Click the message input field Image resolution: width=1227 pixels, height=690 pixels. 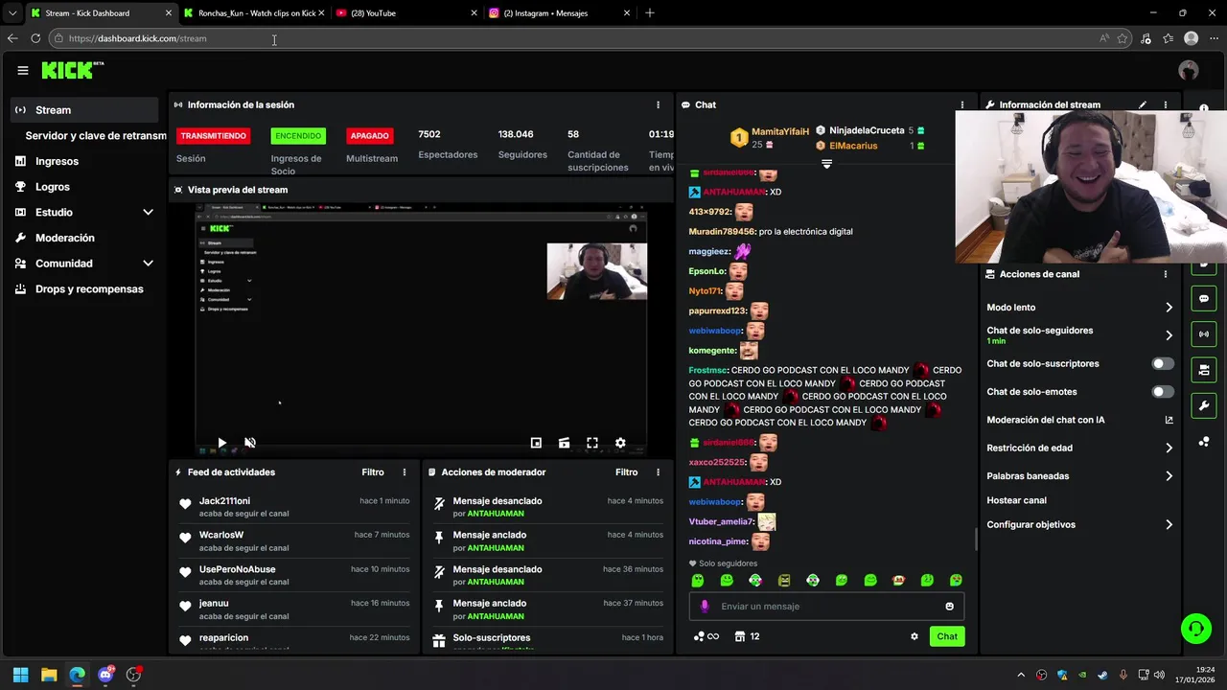coord(826,607)
